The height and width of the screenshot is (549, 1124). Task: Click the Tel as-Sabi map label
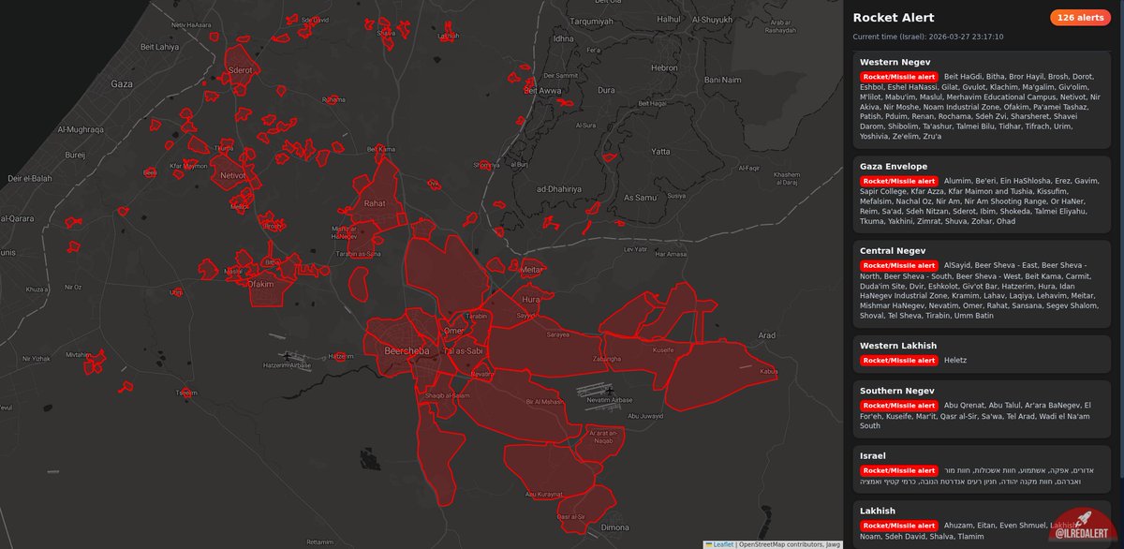click(462, 350)
